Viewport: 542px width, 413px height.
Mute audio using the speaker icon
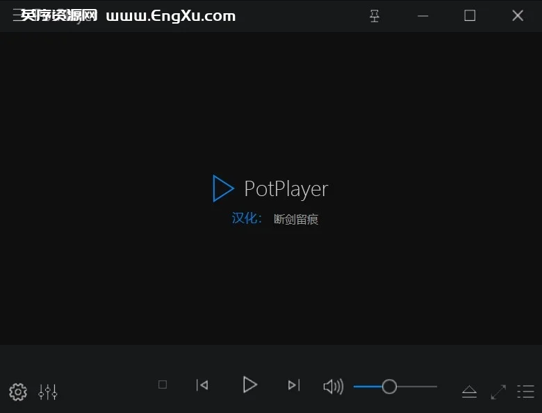pyautogui.click(x=333, y=387)
